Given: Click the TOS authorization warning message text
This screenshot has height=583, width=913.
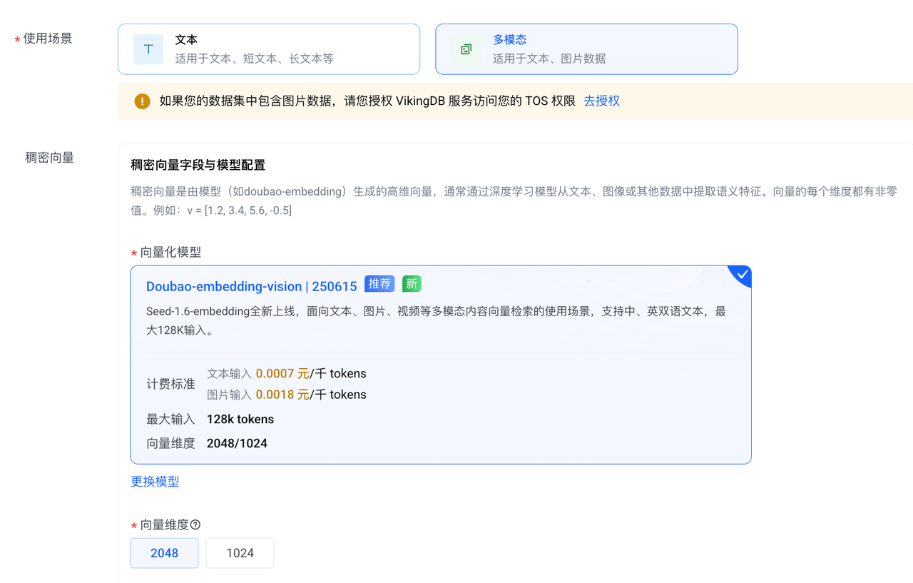Looking at the screenshot, I should [x=367, y=101].
